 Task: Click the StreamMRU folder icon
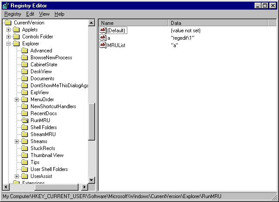coord(24,134)
